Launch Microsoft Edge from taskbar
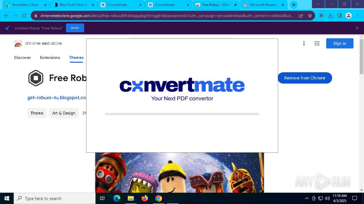364x204 pixels. point(117,198)
